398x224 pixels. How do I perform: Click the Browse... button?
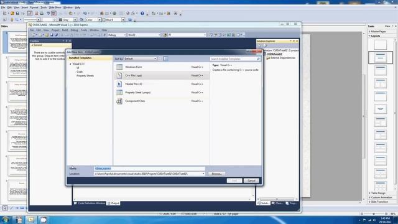pyautogui.click(x=217, y=174)
